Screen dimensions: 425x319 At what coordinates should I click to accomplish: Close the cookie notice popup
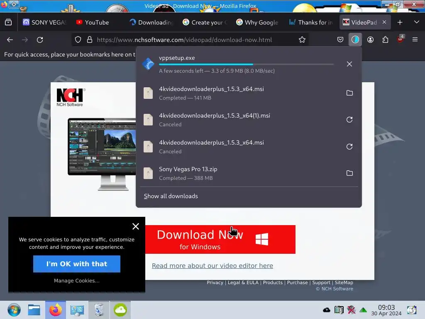click(136, 226)
